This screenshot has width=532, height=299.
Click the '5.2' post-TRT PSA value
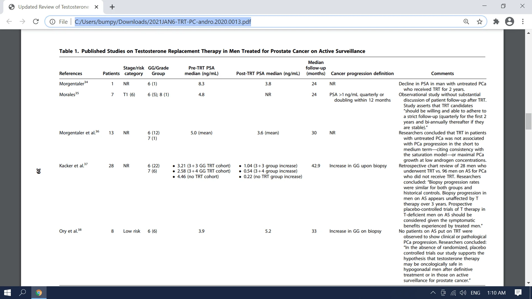pyautogui.click(x=268, y=231)
